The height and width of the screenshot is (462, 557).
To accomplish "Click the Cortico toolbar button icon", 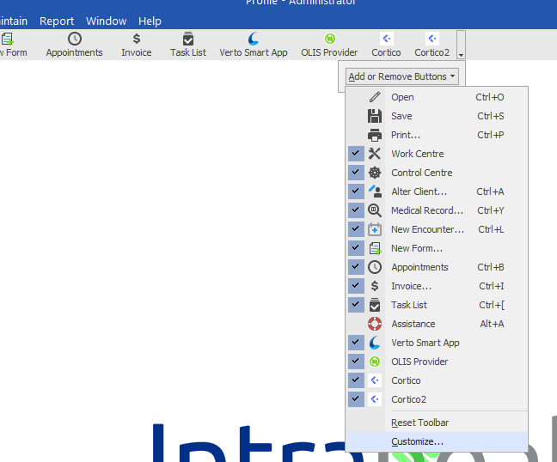I will 386,39.
